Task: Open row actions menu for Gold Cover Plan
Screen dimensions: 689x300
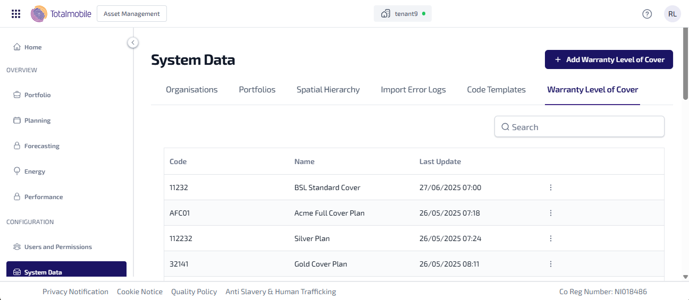Action: click(551, 264)
